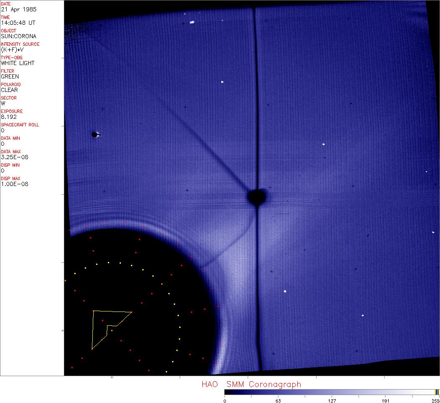440x403 pixels.
Task: Click the 127 tick label under the color bar
Action: (x=332, y=400)
